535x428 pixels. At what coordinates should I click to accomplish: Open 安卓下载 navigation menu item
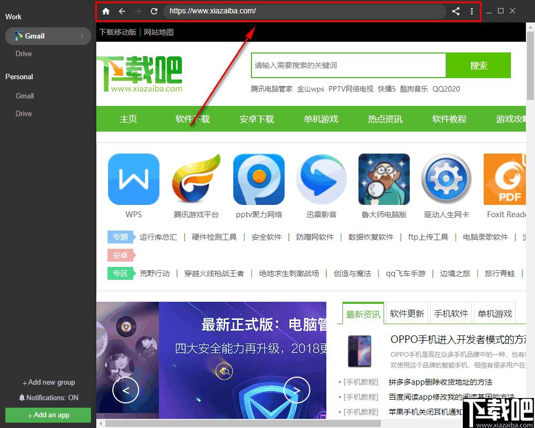pos(257,119)
